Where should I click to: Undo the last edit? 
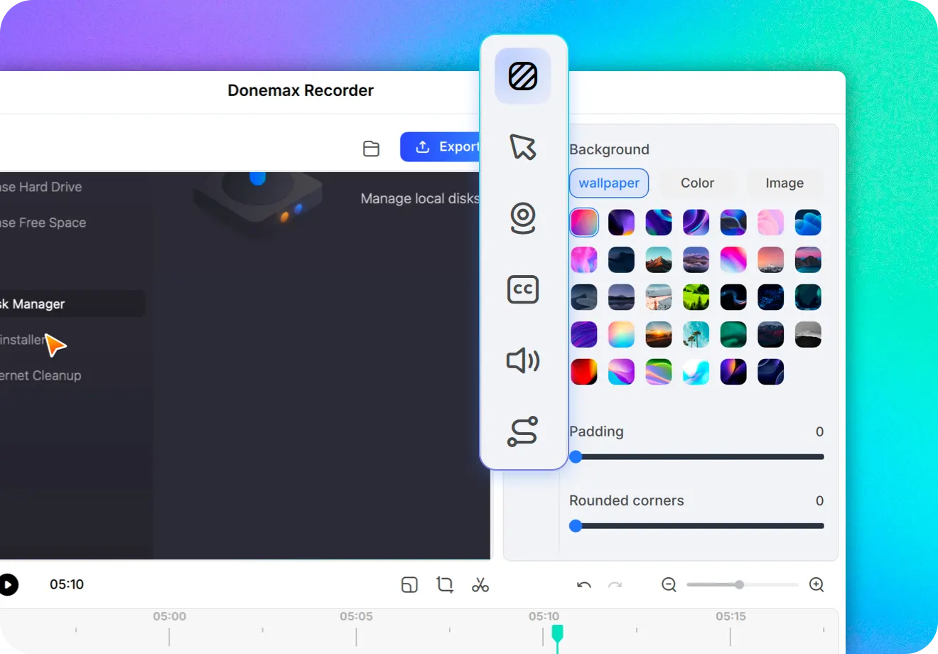(584, 584)
